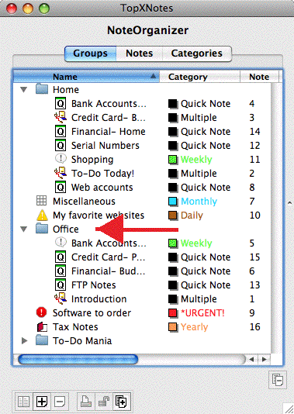Sort by the Name column header
294x414 pixels.
86,77
